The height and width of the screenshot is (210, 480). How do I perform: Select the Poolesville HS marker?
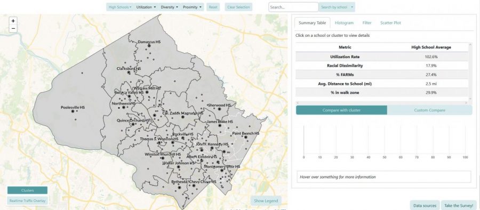[x=73, y=111]
